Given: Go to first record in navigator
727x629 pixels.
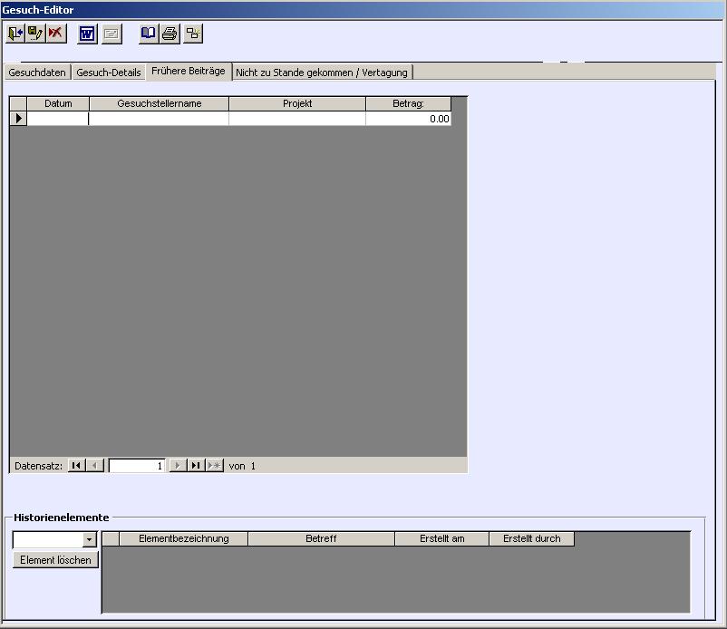Looking at the screenshot, I should pos(76,465).
